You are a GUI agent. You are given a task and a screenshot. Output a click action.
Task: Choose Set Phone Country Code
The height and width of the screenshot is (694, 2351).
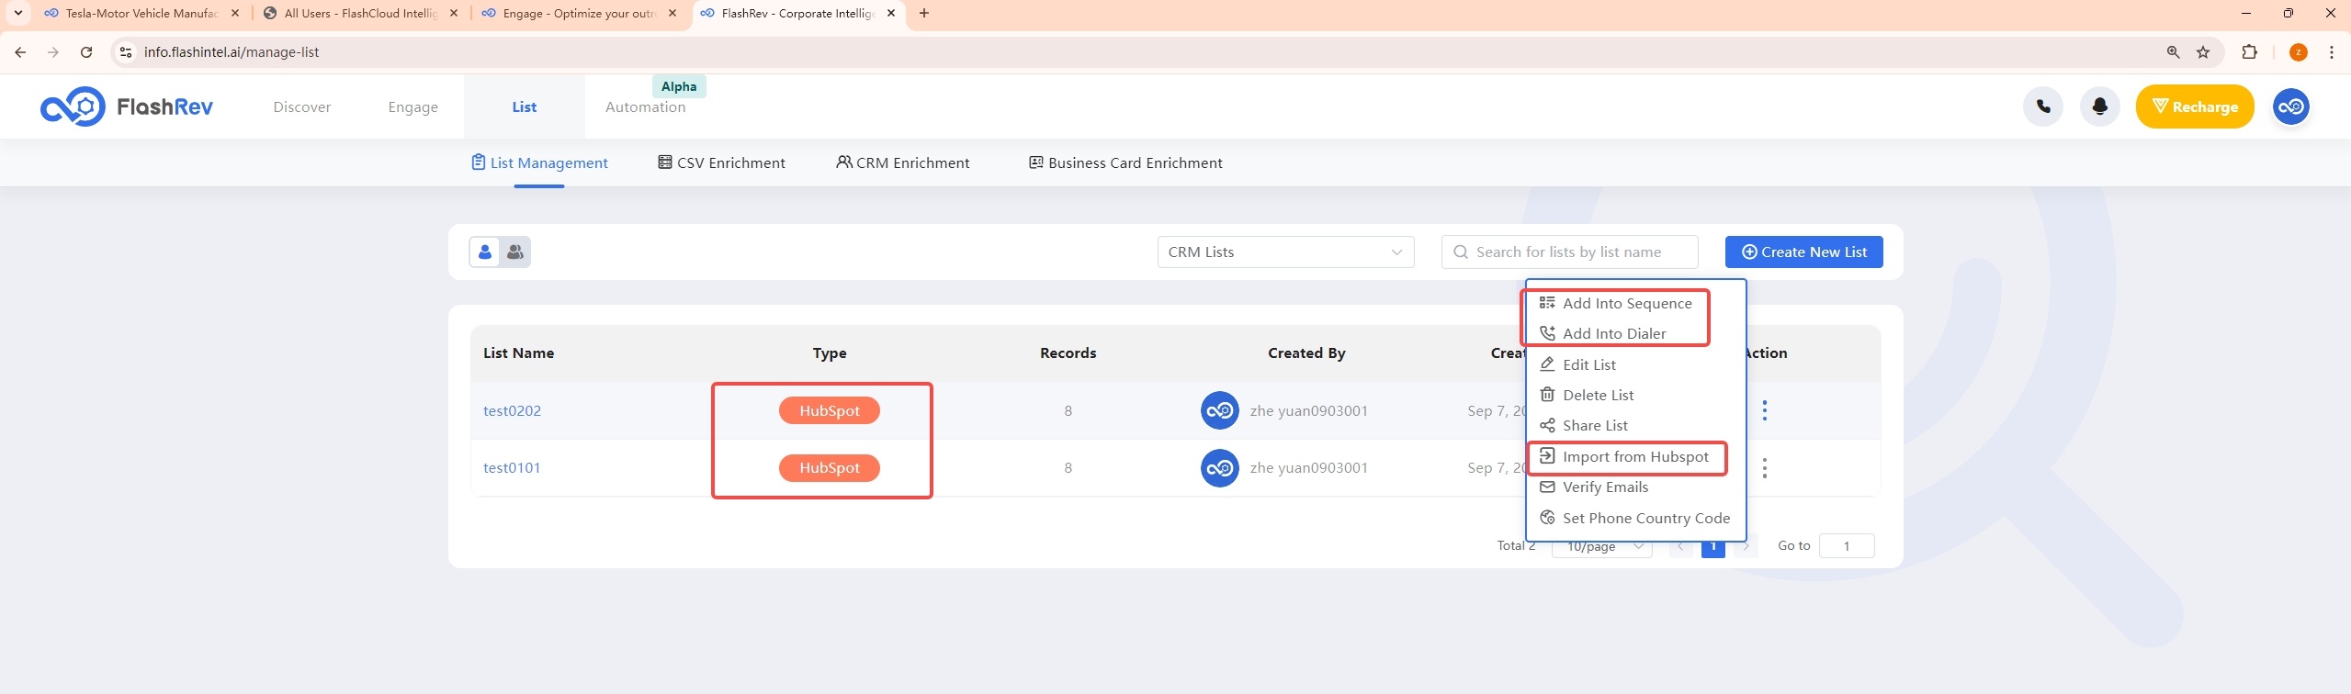pyautogui.click(x=1635, y=518)
